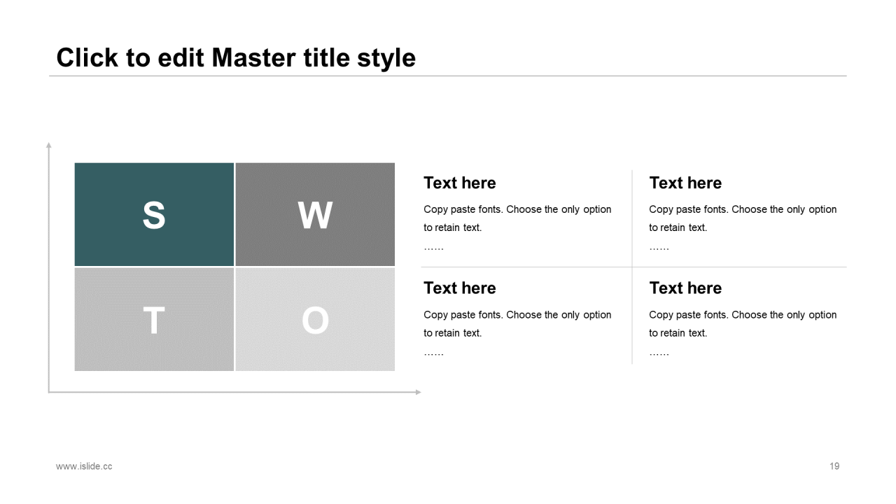Image resolution: width=896 pixels, height=504 pixels.
Task: Open the www.islide.cc footer link
Action: coord(84,466)
